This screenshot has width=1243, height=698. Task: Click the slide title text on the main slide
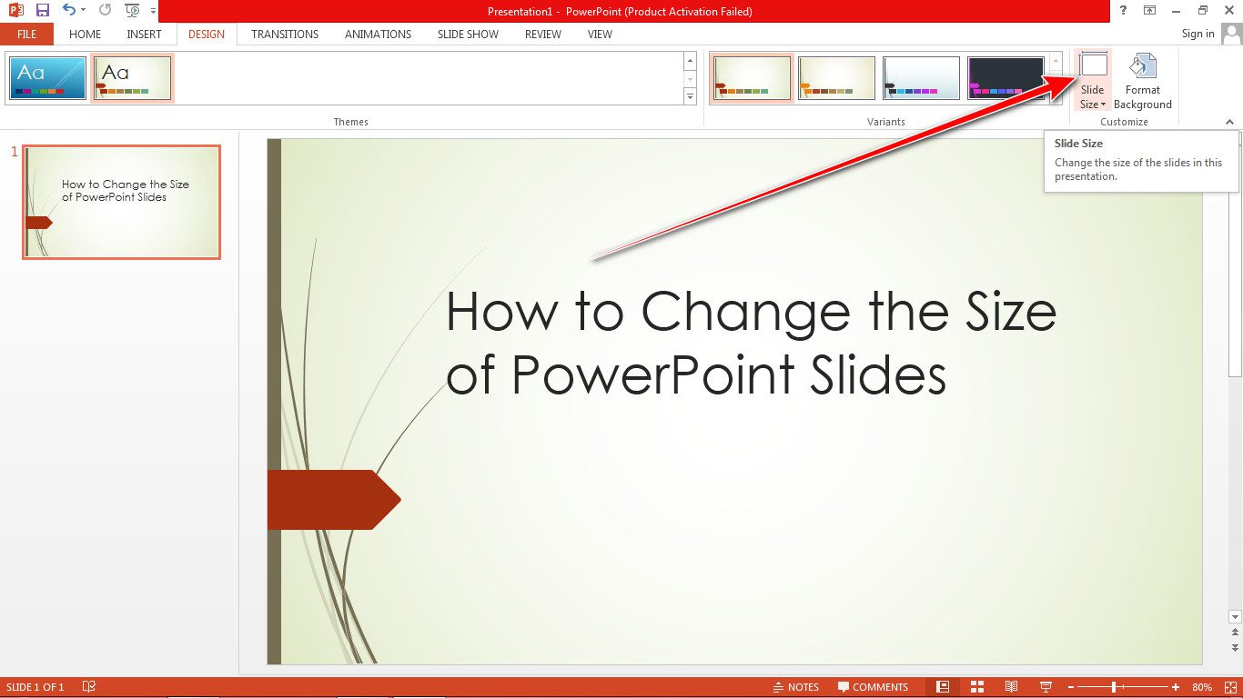click(x=751, y=342)
